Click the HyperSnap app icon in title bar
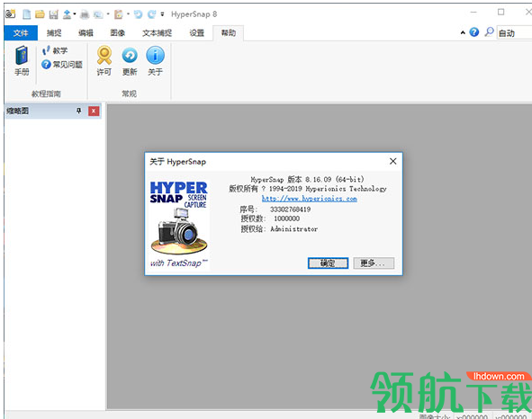Screen dimensions: 532x419 (10, 13)
